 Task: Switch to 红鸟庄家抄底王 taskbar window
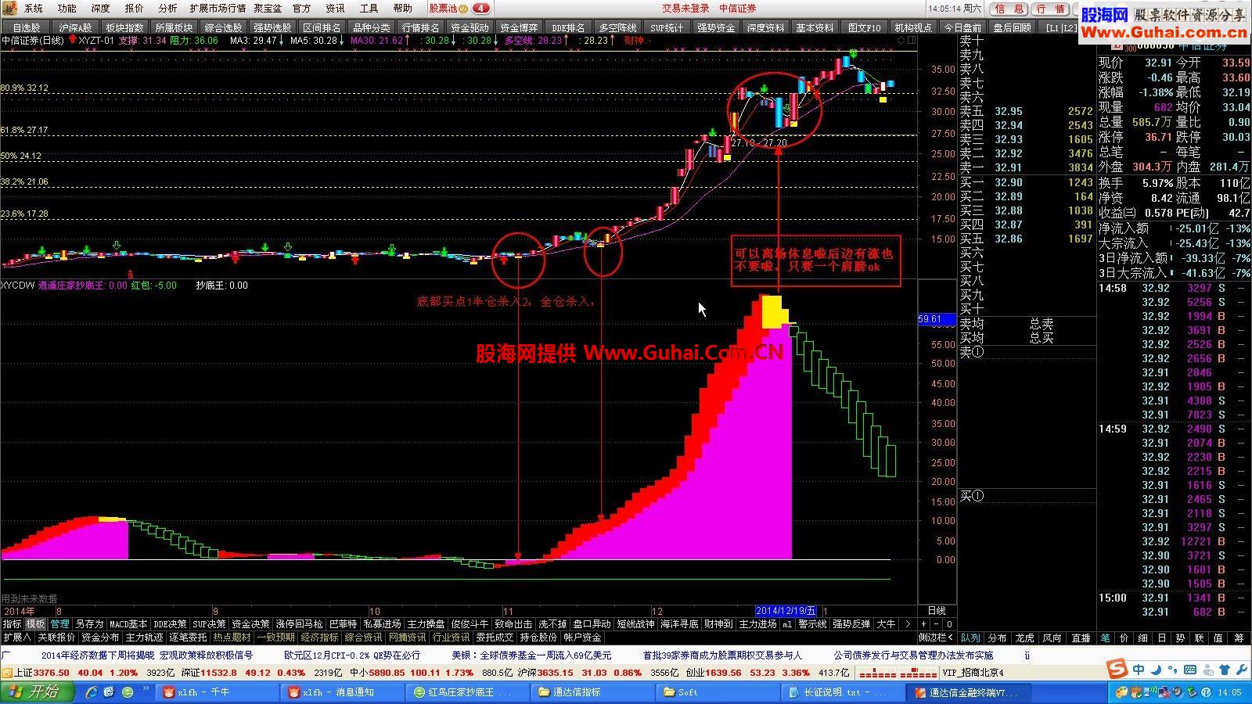(467, 692)
